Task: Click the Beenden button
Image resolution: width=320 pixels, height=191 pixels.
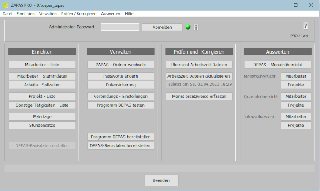Action: coord(161,180)
